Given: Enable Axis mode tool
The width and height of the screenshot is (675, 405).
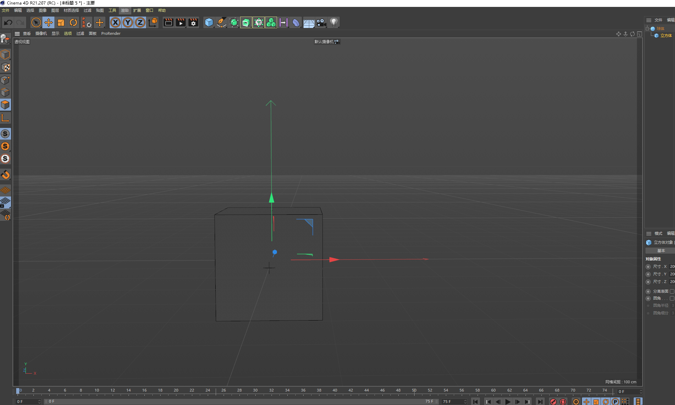Looking at the screenshot, I should tap(5, 118).
